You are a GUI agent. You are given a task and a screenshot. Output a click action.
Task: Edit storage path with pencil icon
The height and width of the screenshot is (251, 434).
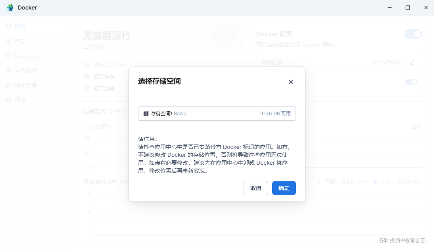coord(412,62)
